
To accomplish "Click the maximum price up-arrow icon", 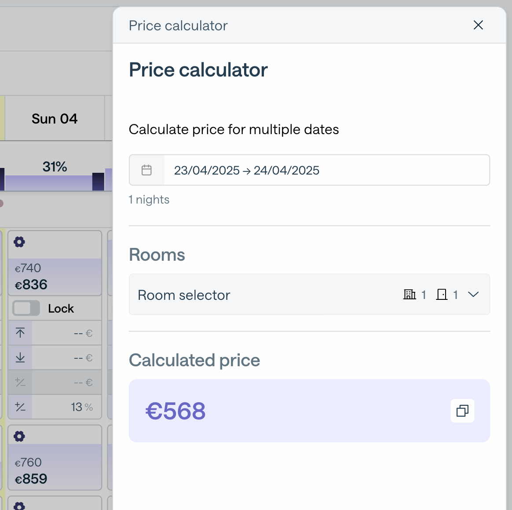I will click(x=20, y=333).
